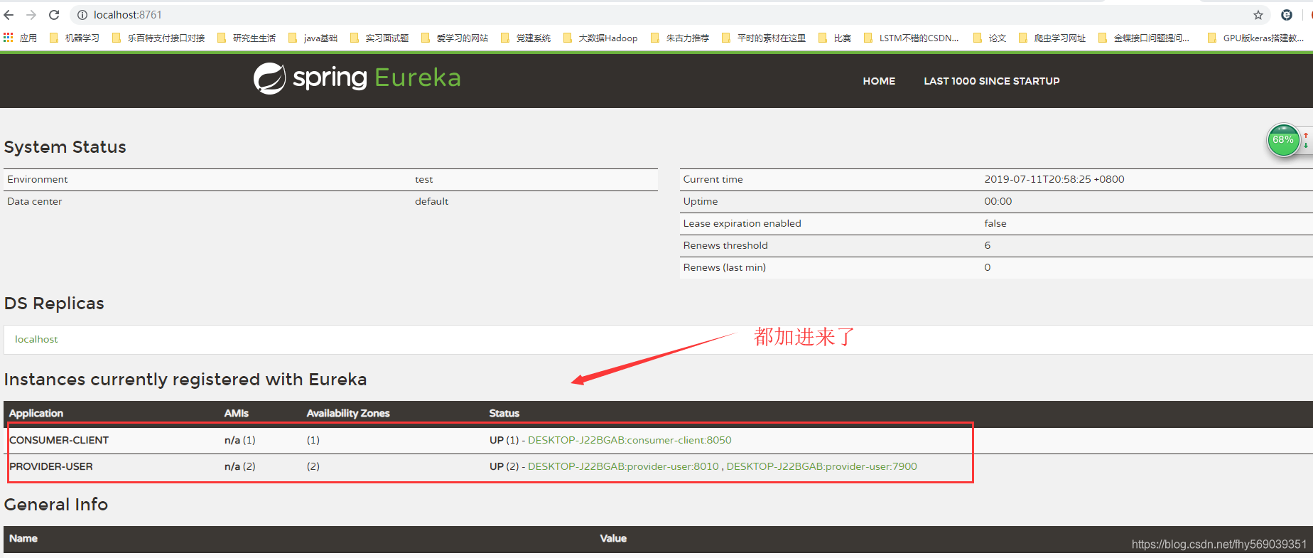Open the 爬虫学习网址 bookmark folder
The width and height of the screenshot is (1313, 558).
pyautogui.click(x=1052, y=38)
